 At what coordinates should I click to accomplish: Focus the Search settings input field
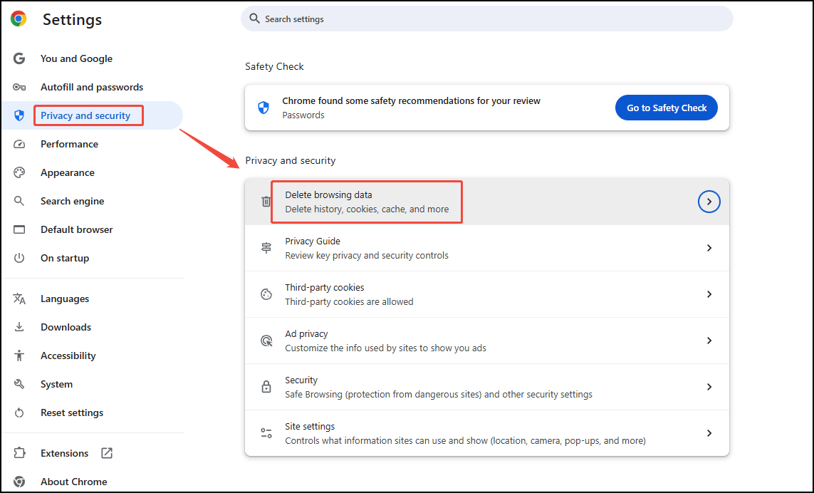click(487, 19)
